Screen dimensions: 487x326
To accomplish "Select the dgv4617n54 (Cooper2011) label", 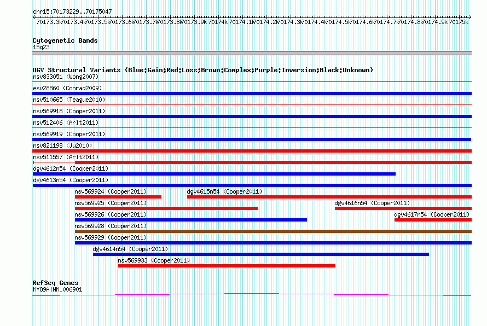I will click(432, 214).
